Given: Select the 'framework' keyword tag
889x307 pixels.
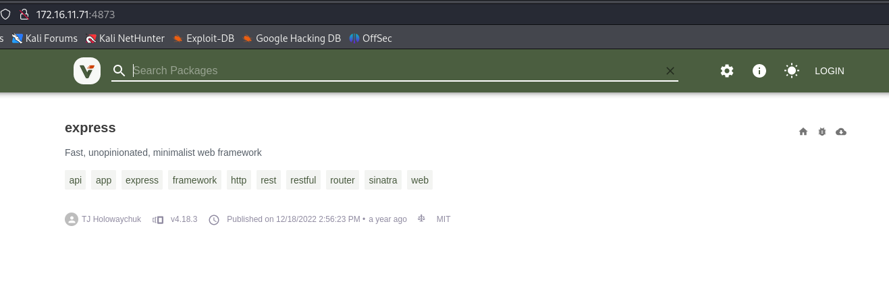Looking at the screenshot, I should click(x=194, y=180).
